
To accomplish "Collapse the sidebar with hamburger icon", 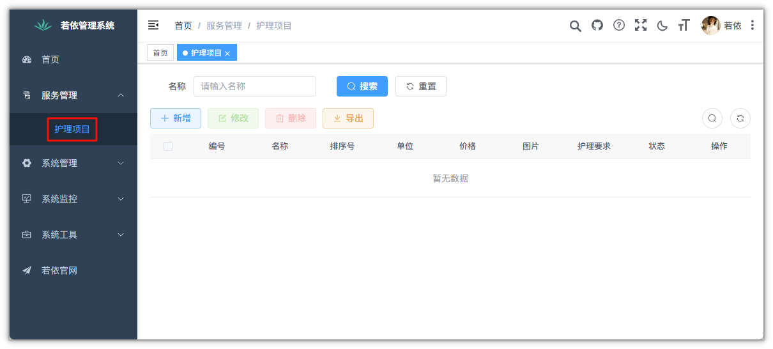I will coord(153,25).
